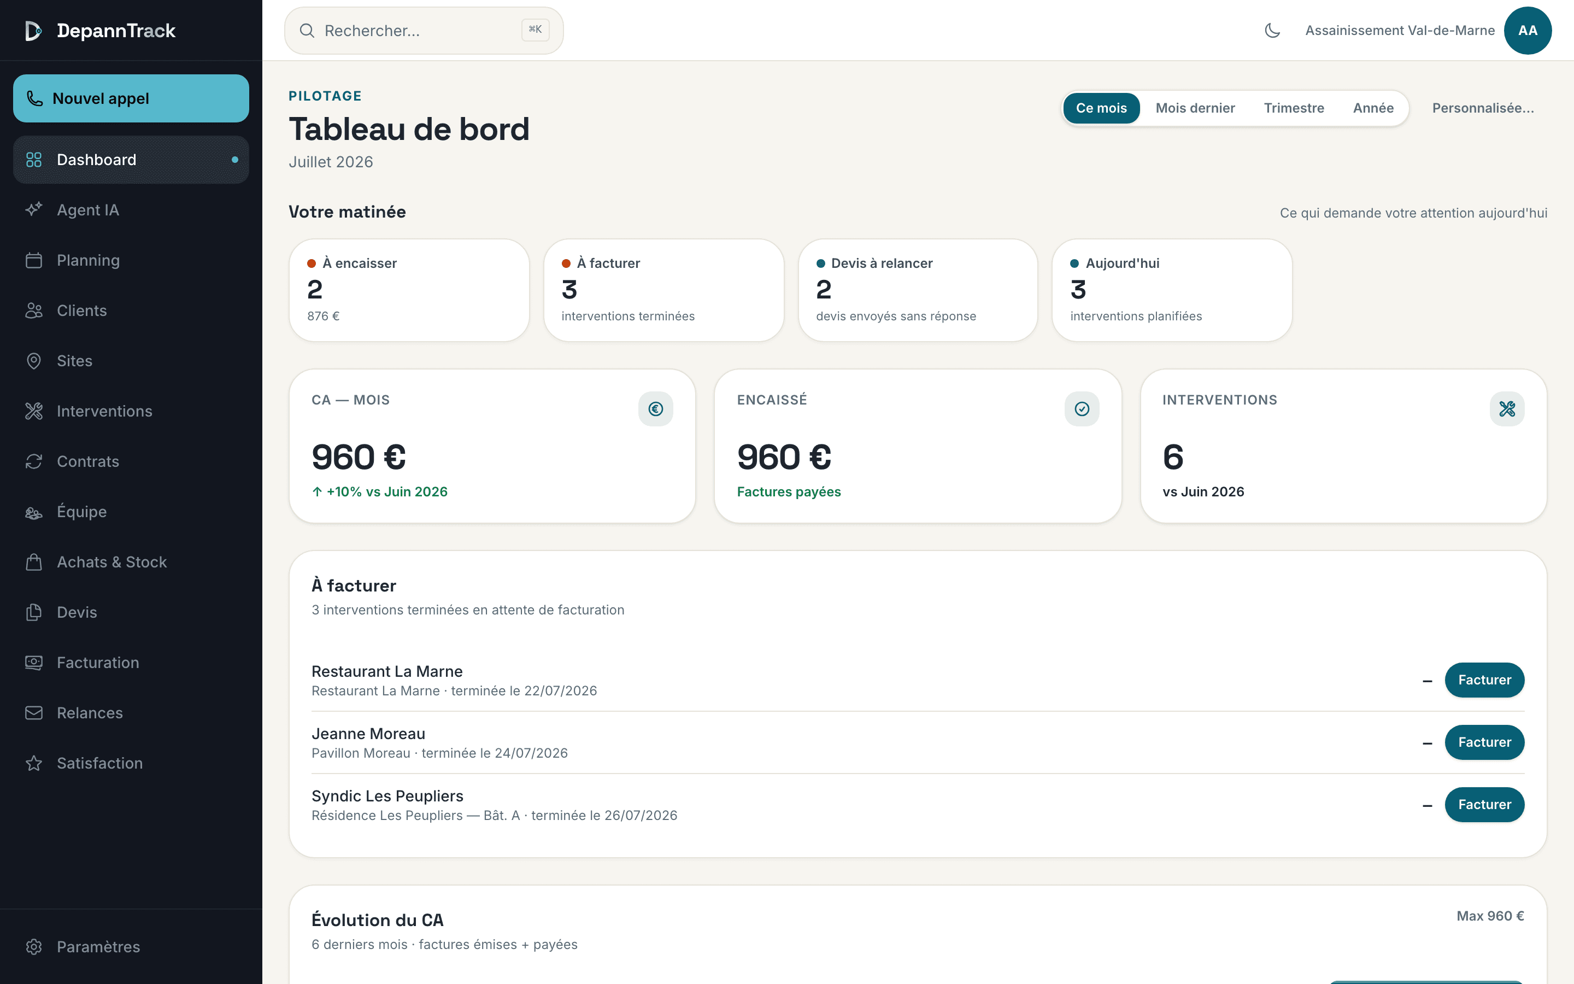
Task: Open the Aujourd'hui interventions card
Action: coord(1172,290)
